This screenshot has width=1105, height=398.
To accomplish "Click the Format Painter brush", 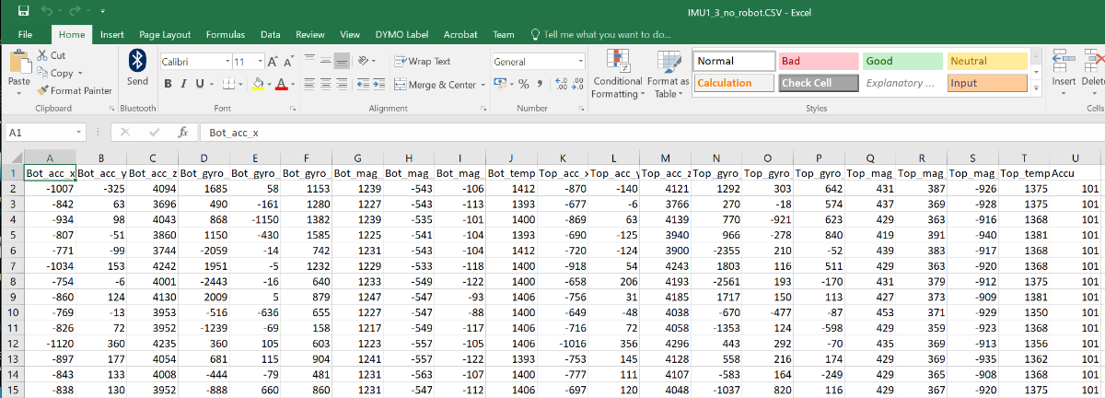I will click(x=43, y=90).
